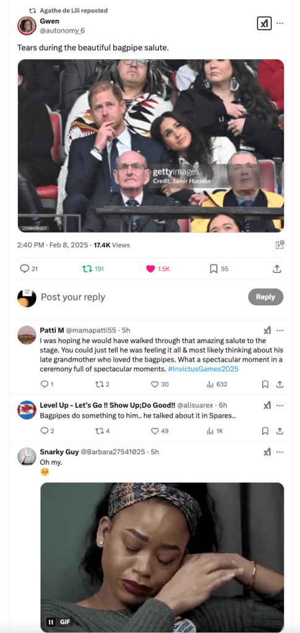This screenshot has height=633, width=300.
Task: Open more options on Snarky Guy's reply
Action: [280, 452]
